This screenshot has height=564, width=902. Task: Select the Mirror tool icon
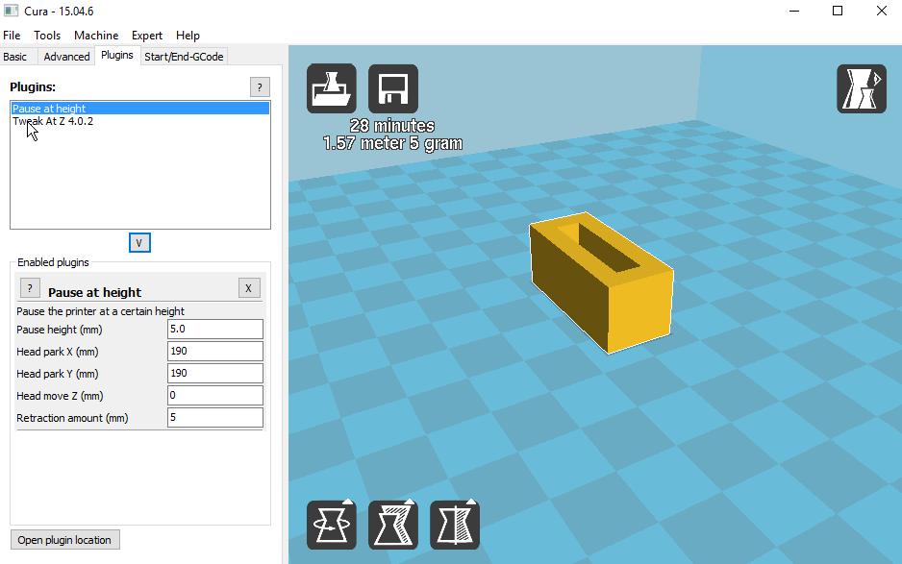(x=455, y=525)
